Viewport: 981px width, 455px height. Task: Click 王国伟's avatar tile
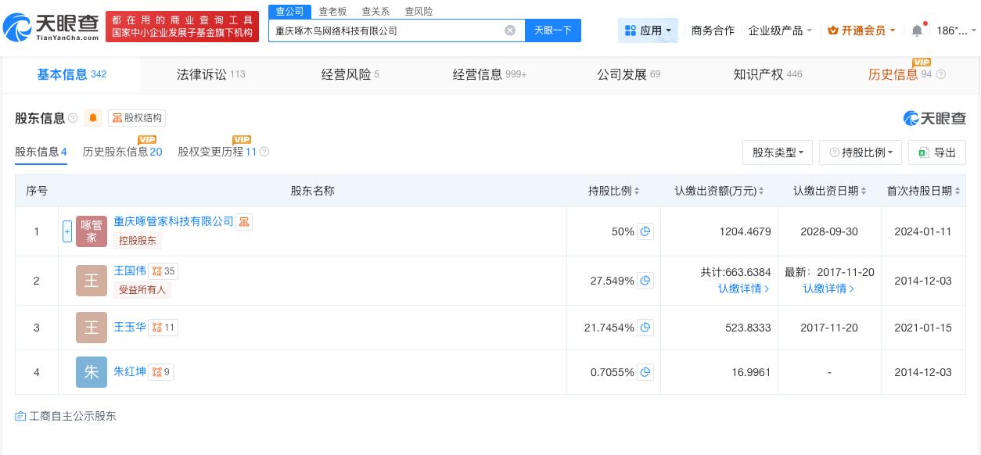pos(92,281)
